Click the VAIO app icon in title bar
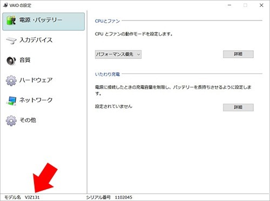The width and height of the screenshot is (270, 201). (x=5, y=5)
